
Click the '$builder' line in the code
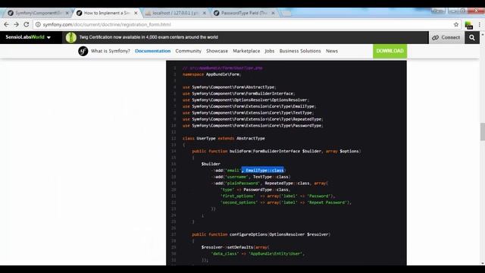pos(211,164)
